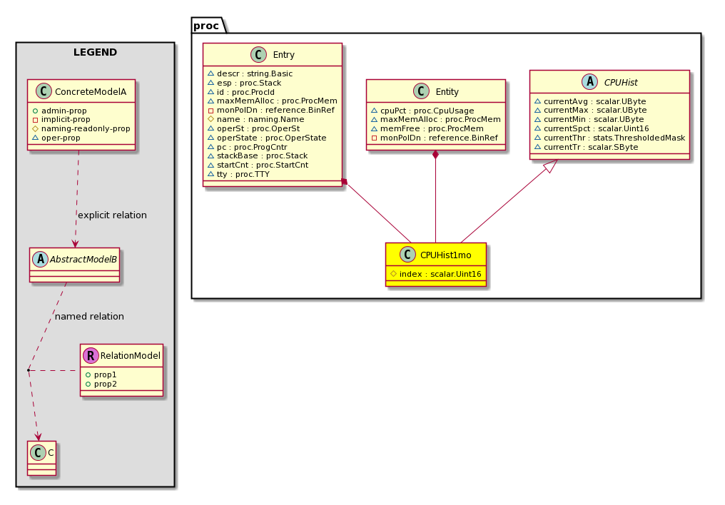The image size is (725, 505).
Task: Click the diamond icon beside naming-readonly-prop
Action: (35, 128)
